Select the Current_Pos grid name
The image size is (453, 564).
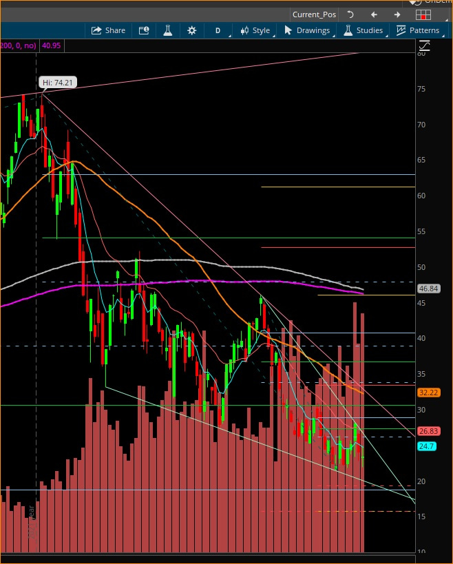coord(314,14)
